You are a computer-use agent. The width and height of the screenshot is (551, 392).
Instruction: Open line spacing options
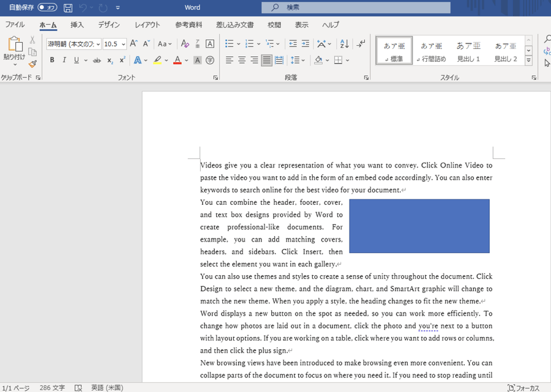point(298,61)
